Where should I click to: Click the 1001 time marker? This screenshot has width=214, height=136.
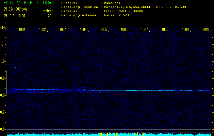pyautogui.click(x=22, y=30)
